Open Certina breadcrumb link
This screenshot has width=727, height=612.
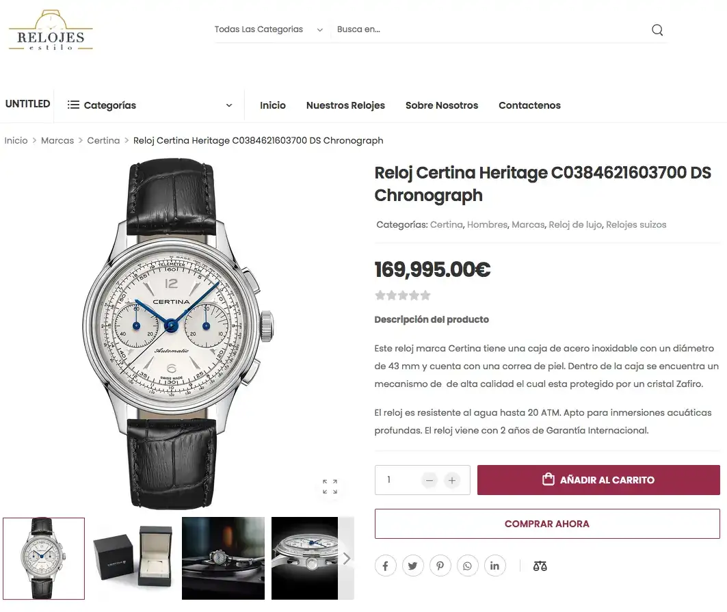(x=103, y=140)
